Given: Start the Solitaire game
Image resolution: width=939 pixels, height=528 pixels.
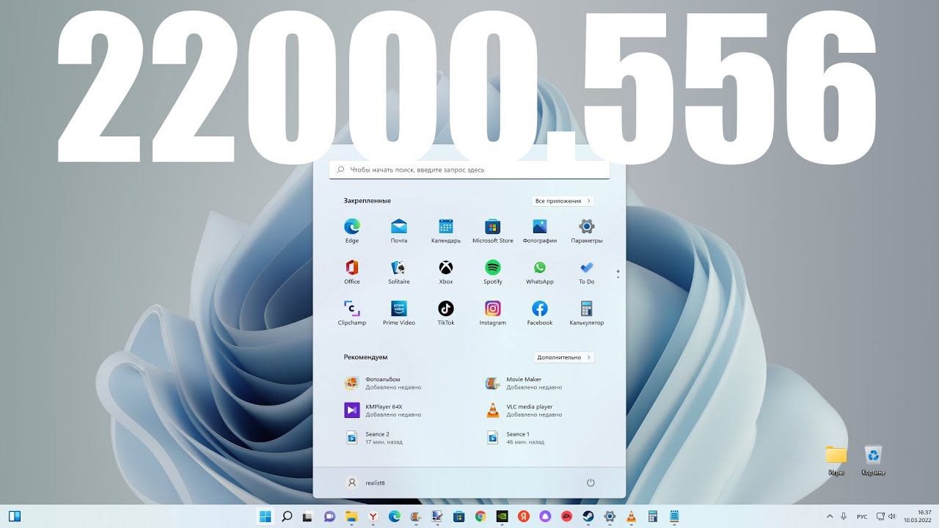Looking at the screenshot, I should coord(399,271).
